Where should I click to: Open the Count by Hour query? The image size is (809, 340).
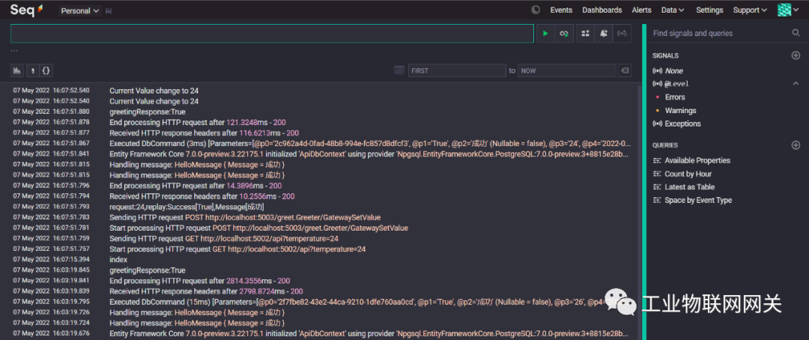point(688,174)
